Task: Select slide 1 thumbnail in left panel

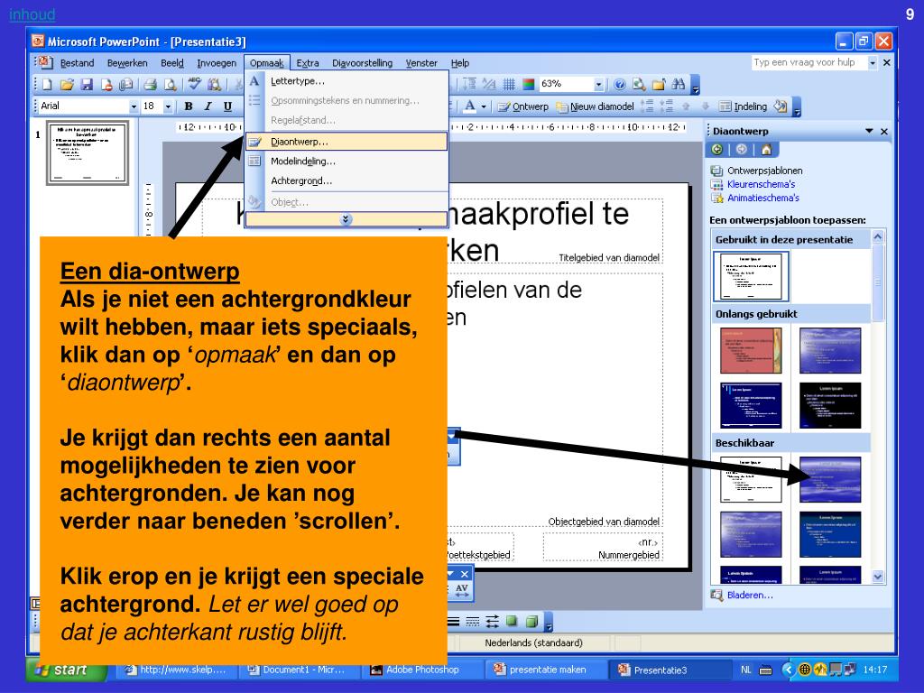Action: 88,152
